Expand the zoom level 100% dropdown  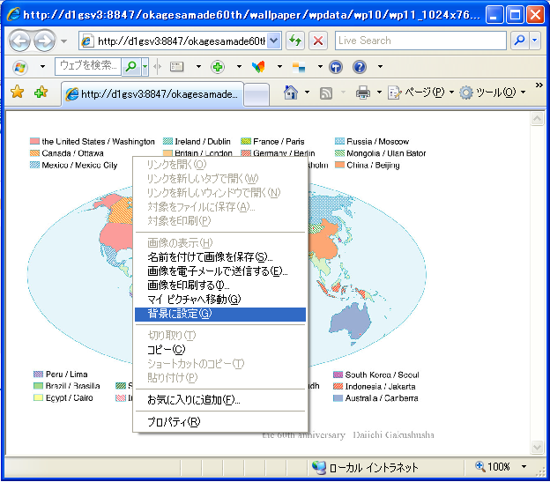[x=524, y=467]
